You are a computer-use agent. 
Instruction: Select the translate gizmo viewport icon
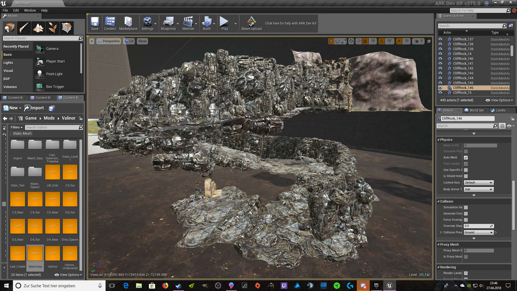[x=331, y=41]
